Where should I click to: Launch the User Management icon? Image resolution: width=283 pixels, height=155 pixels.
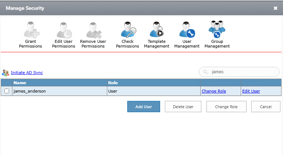click(x=187, y=30)
